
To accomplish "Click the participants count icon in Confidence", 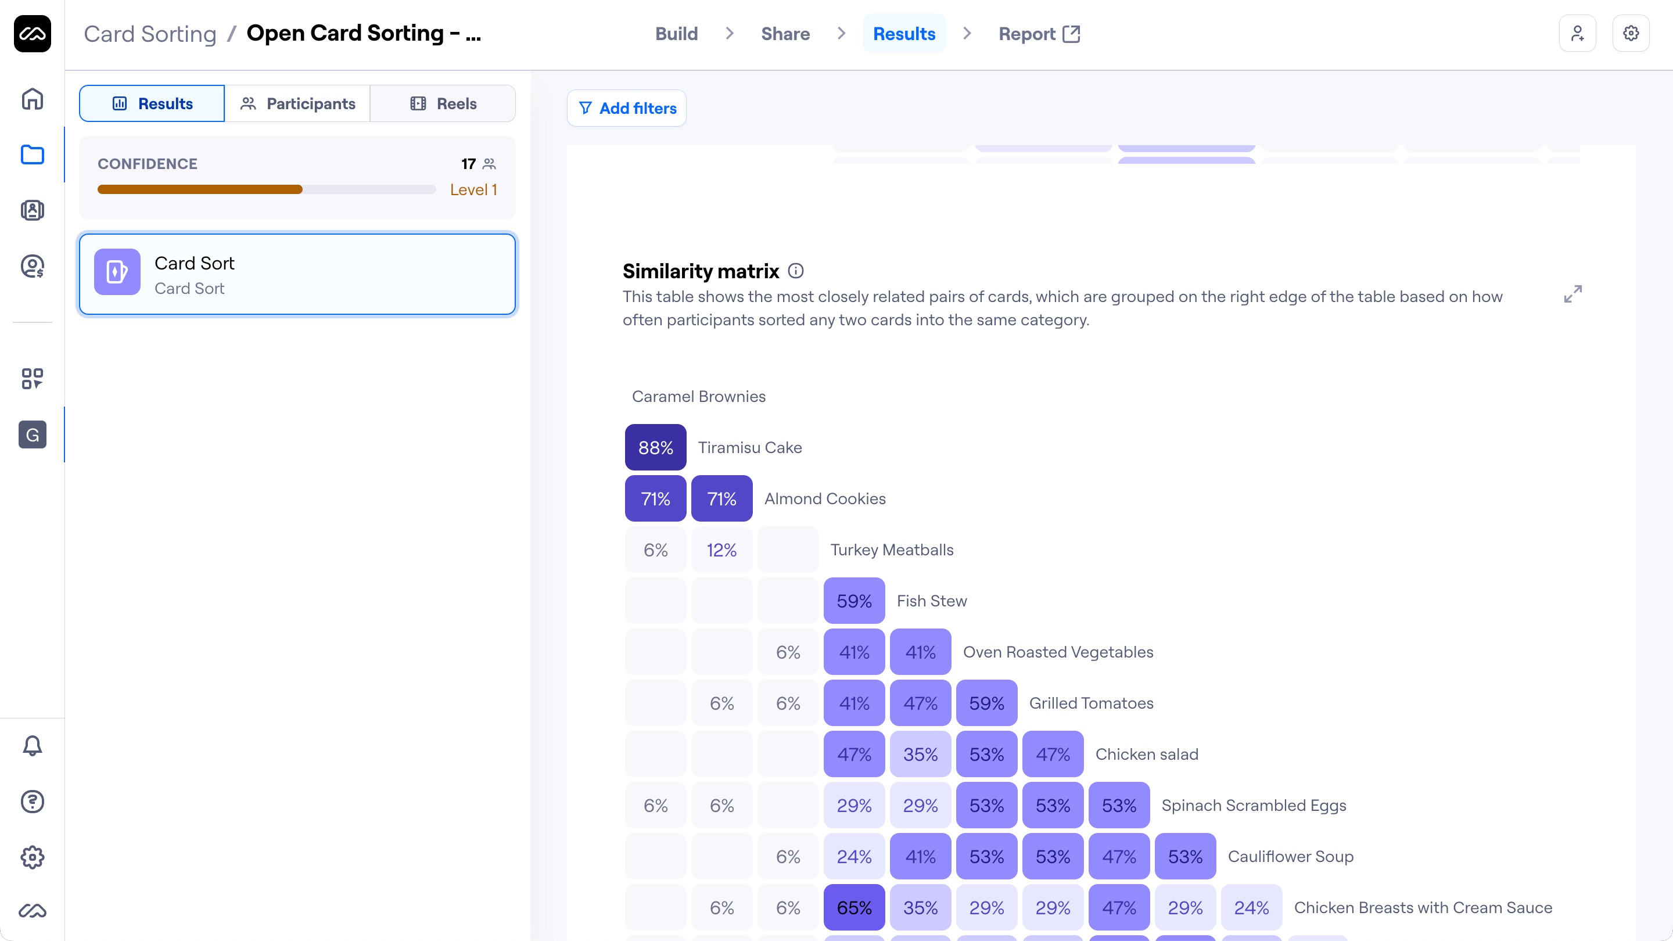I will (x=490, y=164).
